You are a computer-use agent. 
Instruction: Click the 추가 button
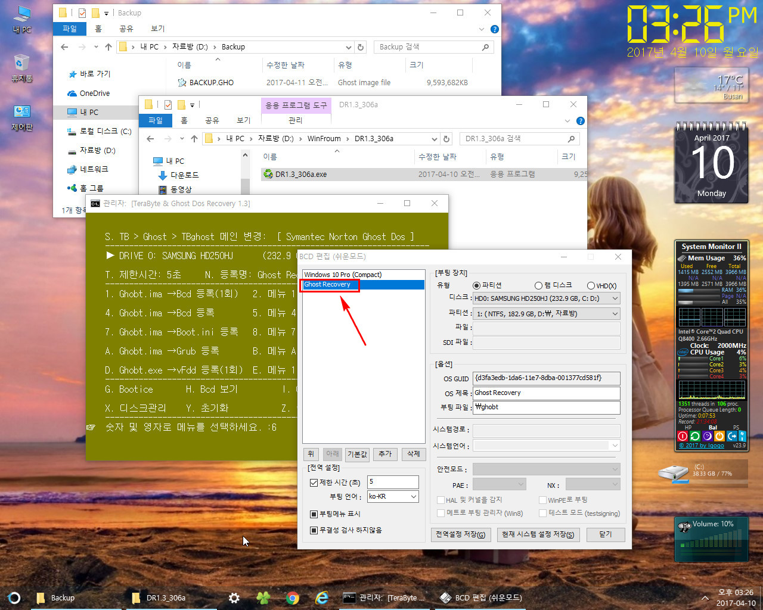[x=385, y=454]
